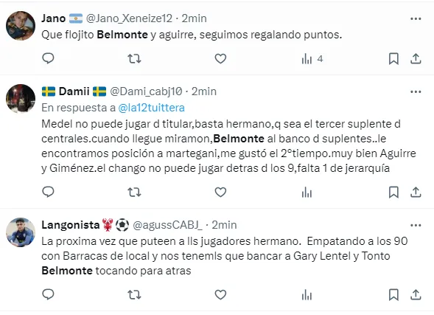Open more options on Jano's tweet
Viewport: 434px width, 315px height.
click(416, 19)
